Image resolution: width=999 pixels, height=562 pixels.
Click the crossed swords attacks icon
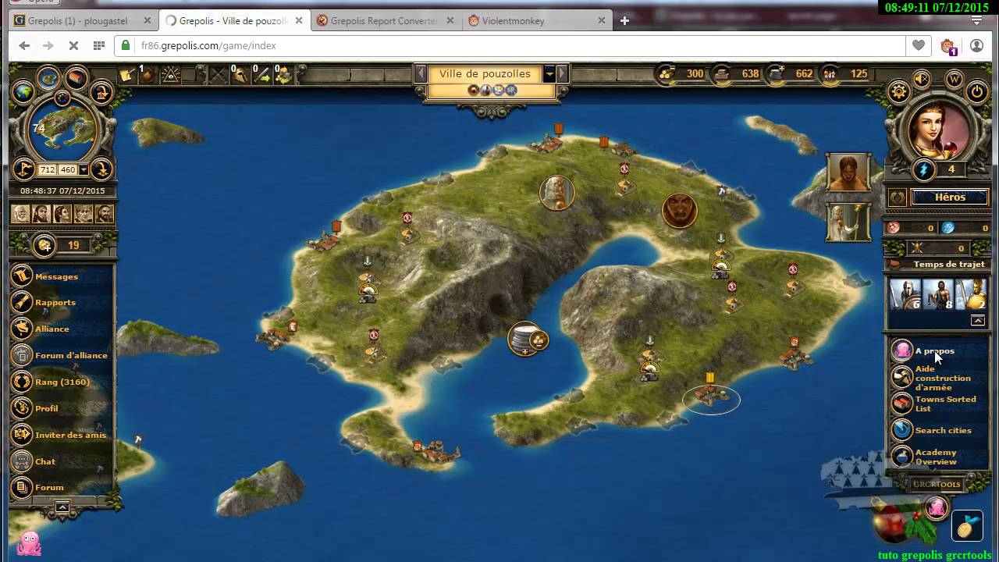click(218, 75)
